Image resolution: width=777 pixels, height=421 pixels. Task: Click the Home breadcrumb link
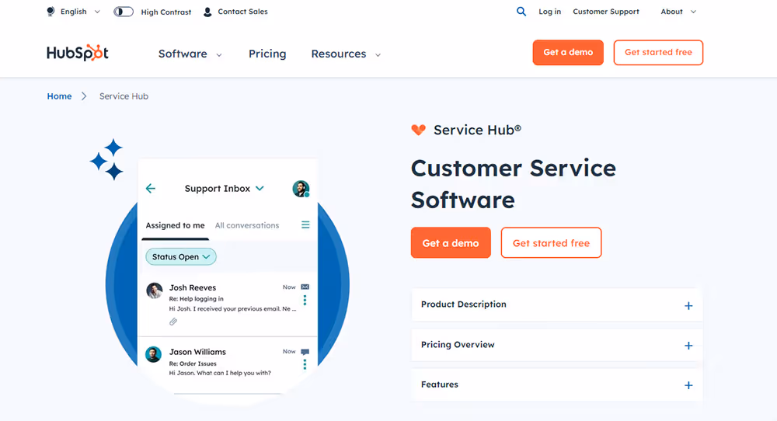60,96
